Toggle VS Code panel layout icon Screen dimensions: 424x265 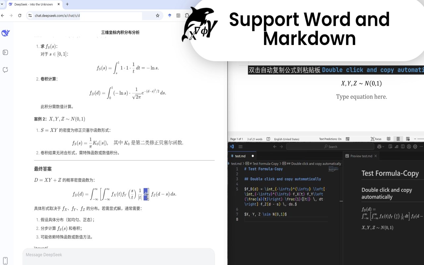click(x=397, y=146)
